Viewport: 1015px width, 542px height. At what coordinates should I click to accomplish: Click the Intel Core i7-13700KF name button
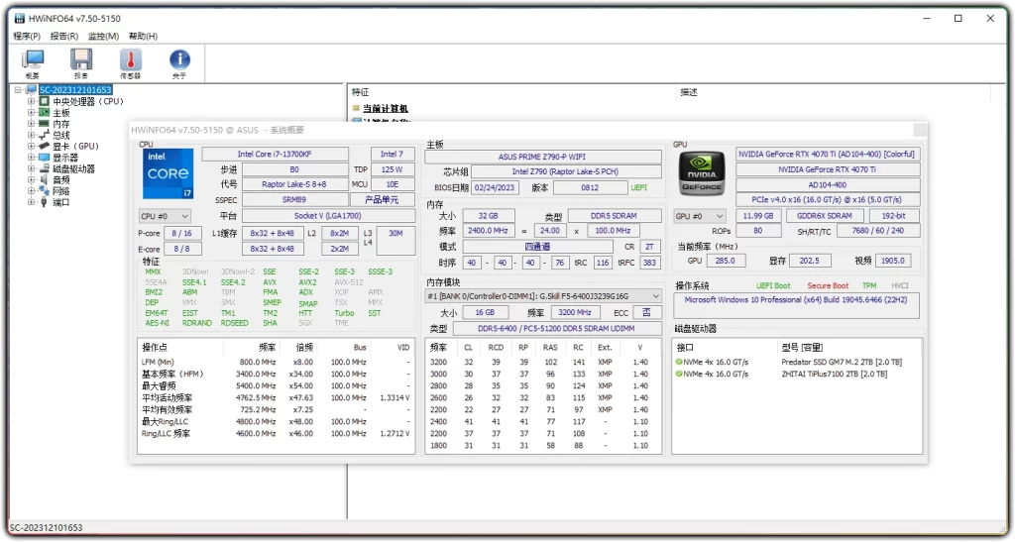point(275,154)
